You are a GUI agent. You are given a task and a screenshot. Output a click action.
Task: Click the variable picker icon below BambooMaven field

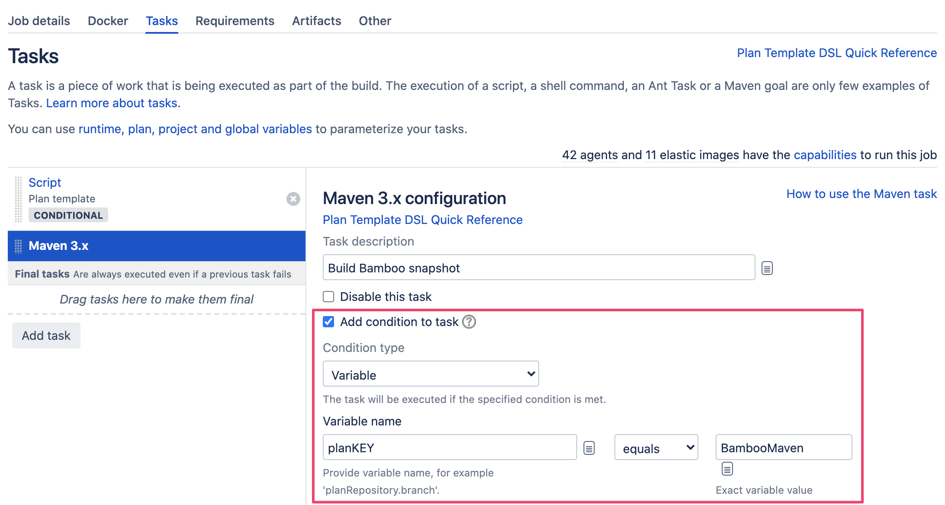[727, 469]
